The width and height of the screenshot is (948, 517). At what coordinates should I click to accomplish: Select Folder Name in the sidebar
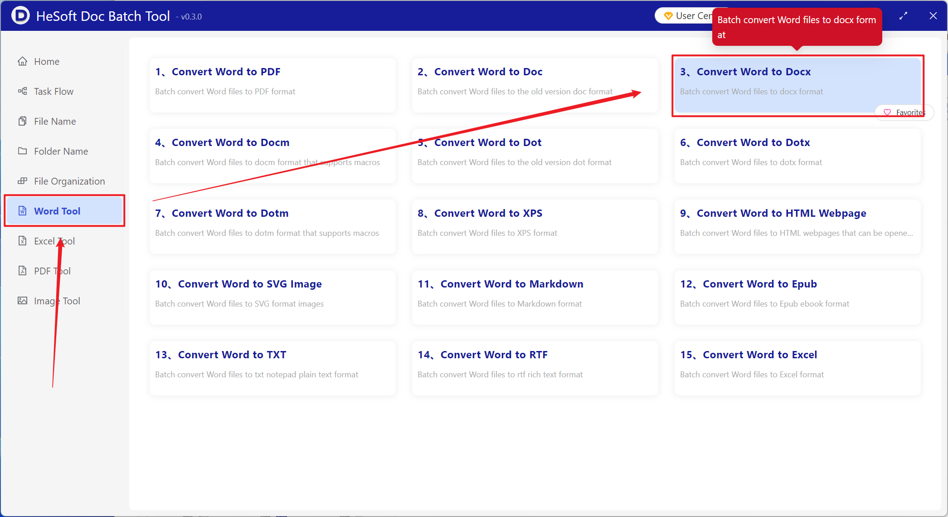pyautogui.click(x=63, y=151)
